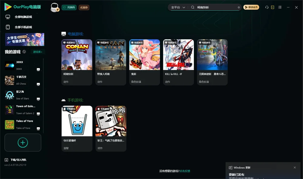The height and width of the screenshot is (179, 303).
Task: Click the PC icon on Town of Salem 2 row
Action: tap(38, 114)
